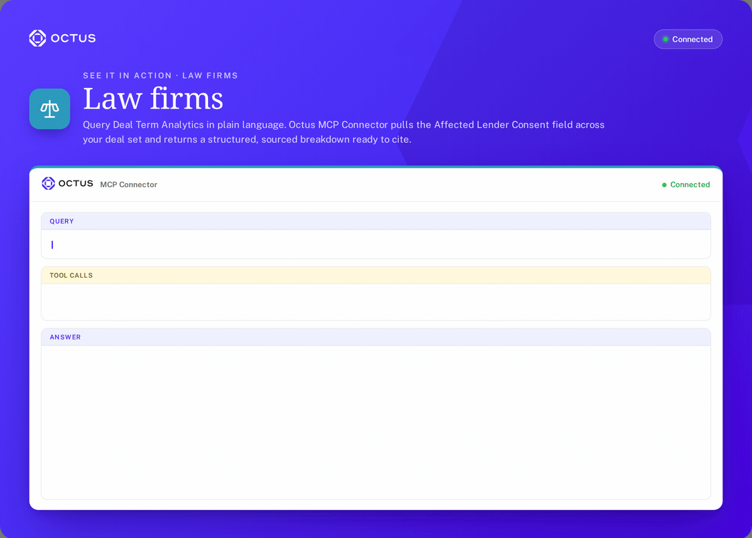This screenshot has height=538, width=752.
Task: Click the description mentioning Deal Term Analytics
Action: (x=343, y=131)
